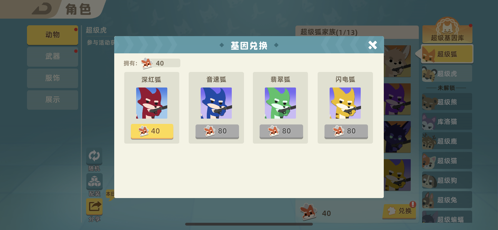This screenshot has width=498, height=230.
Task: Click the 随机 random shuffle icon
Action: 94,156
